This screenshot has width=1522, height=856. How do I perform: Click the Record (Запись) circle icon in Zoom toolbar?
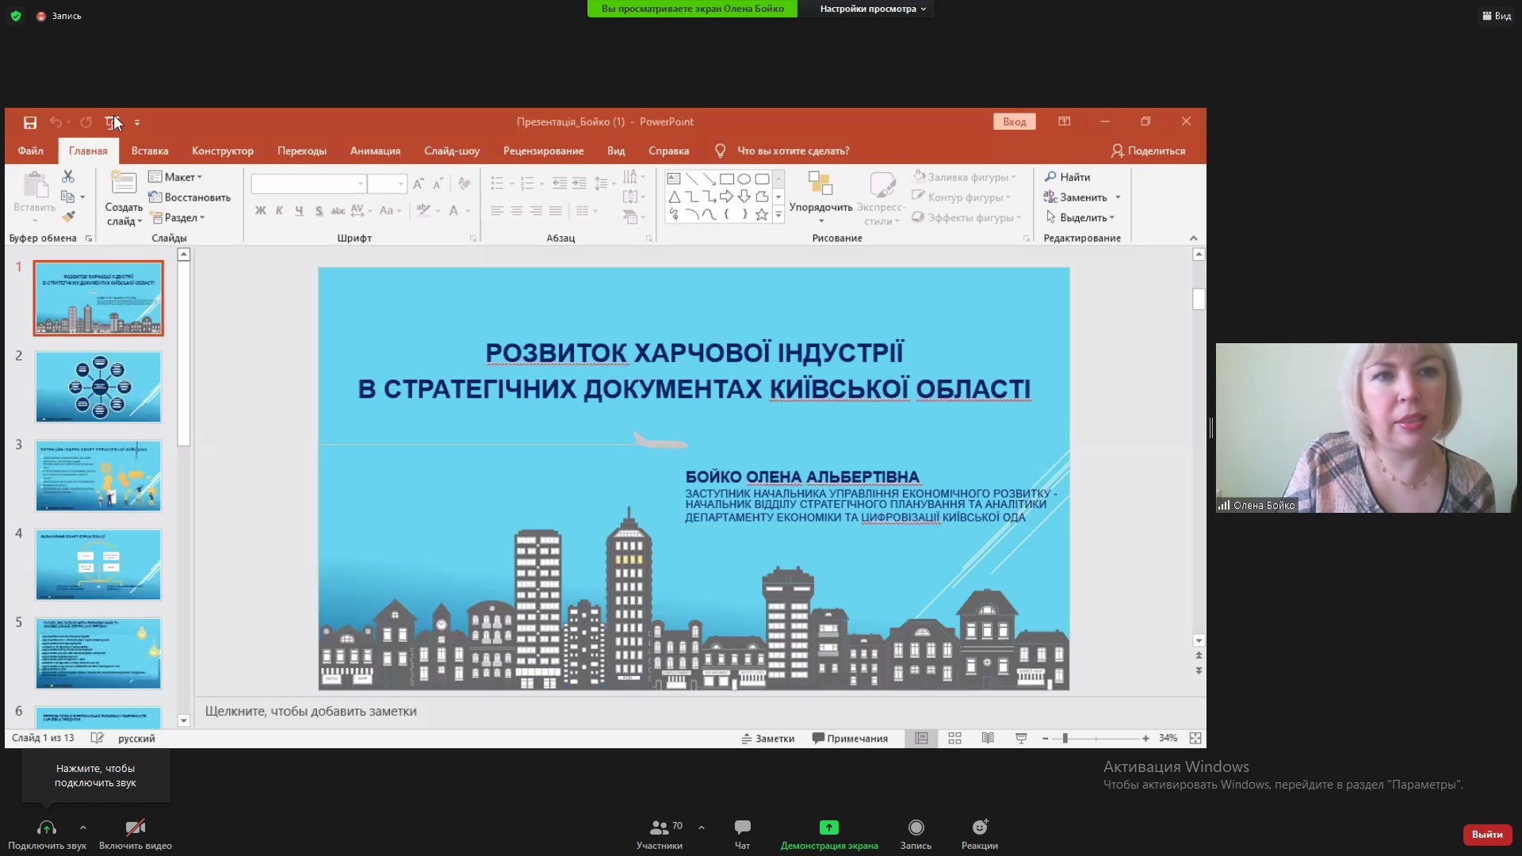pyautogui.click(x=916, y=827)
